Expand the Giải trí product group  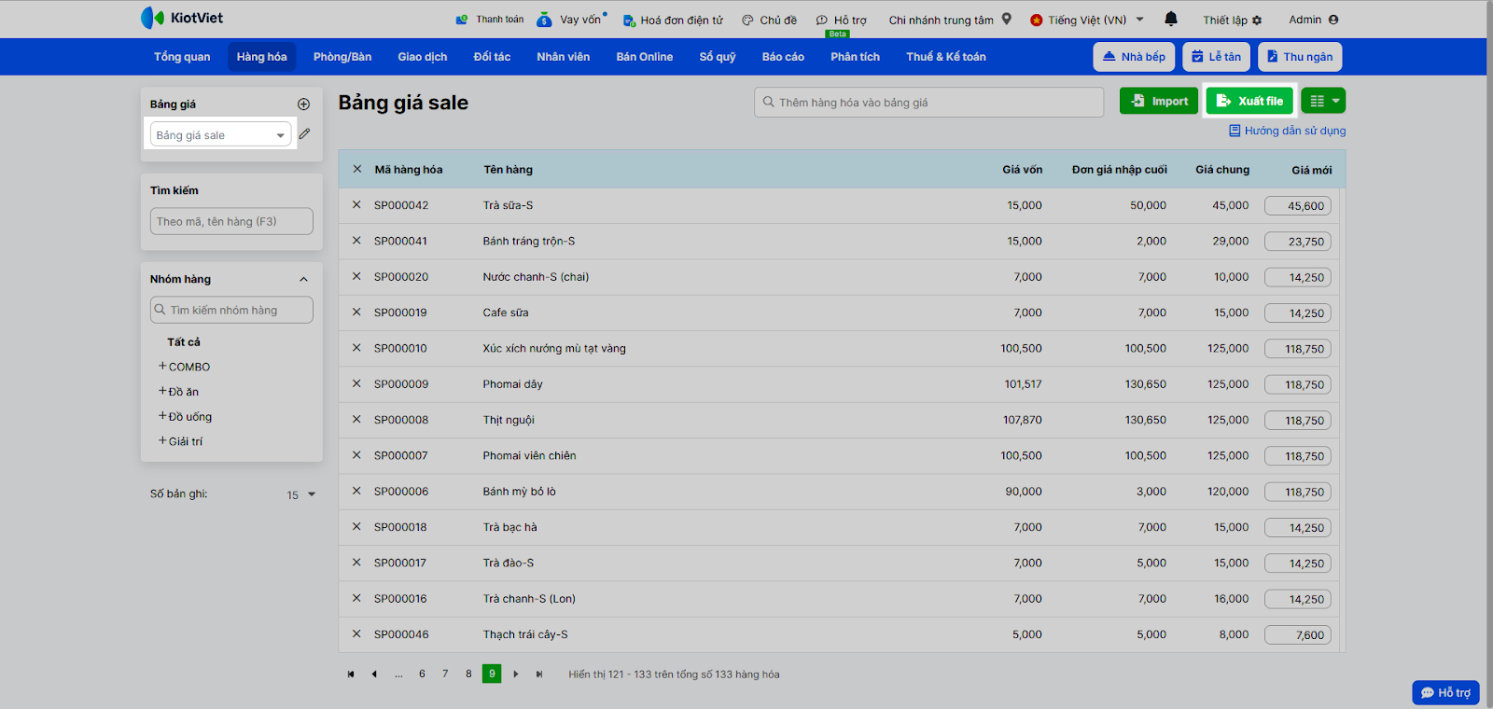(162, 441)
